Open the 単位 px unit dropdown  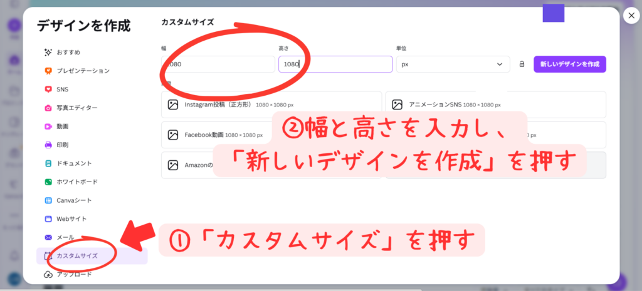[453, 64]
